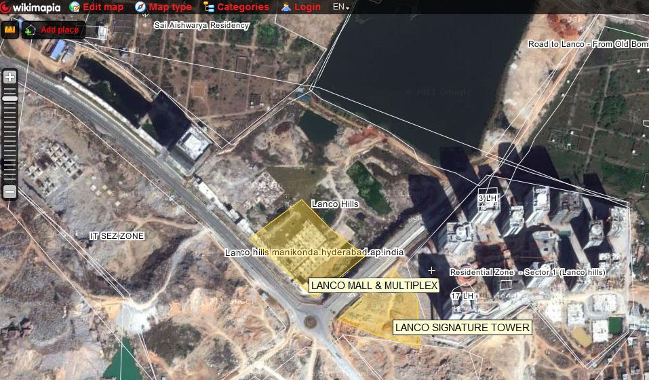The width and height of the screenshot is (649, 380).
Task: Click the Edit map globe icon
Action: [x=75, y=7]
